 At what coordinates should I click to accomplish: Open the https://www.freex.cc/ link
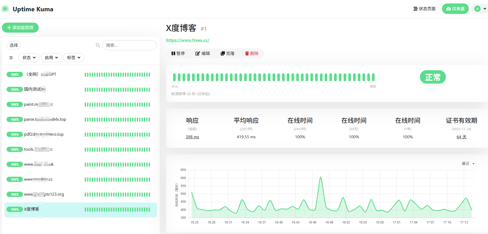click(188, 40)
